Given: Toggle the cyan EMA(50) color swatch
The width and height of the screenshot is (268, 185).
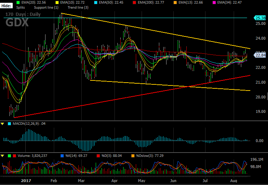Looking at the screenshot, I should click(x=96, y=3).
